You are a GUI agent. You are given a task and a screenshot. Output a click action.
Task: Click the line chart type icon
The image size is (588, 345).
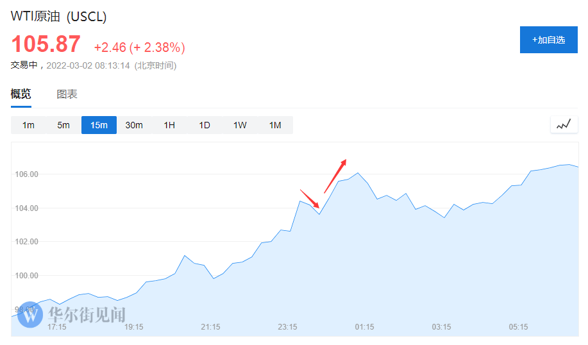pos(564,125)
